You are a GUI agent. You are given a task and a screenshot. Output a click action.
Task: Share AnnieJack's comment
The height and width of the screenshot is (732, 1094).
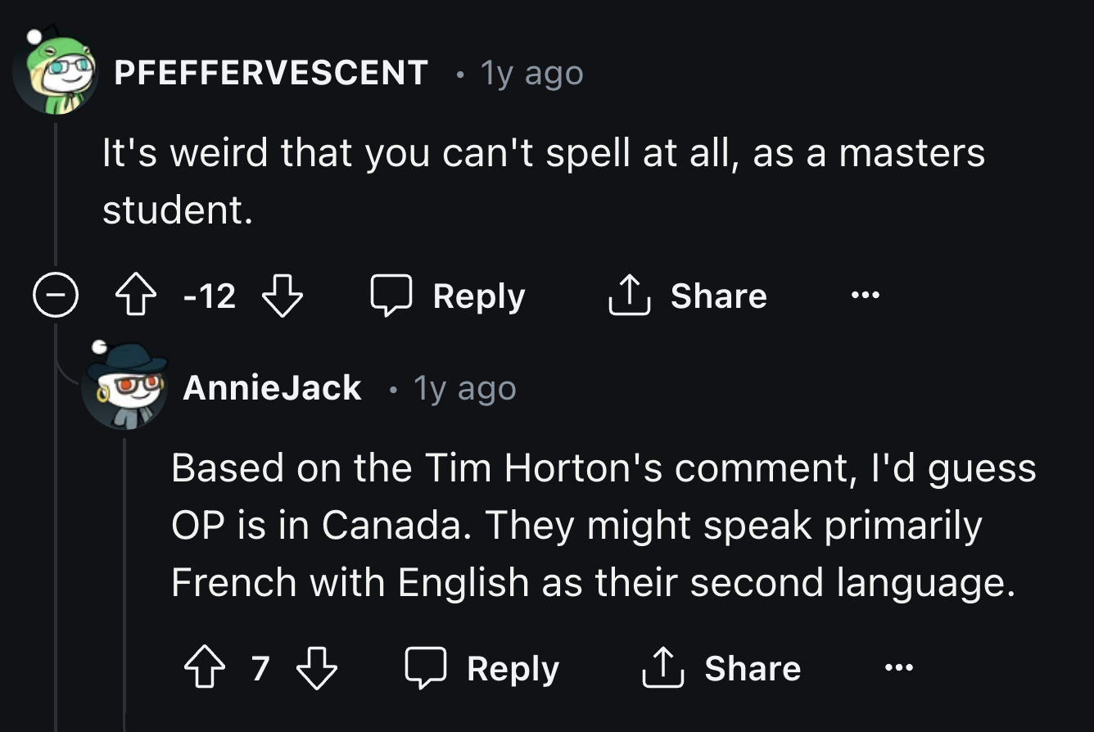click(721, 669)
